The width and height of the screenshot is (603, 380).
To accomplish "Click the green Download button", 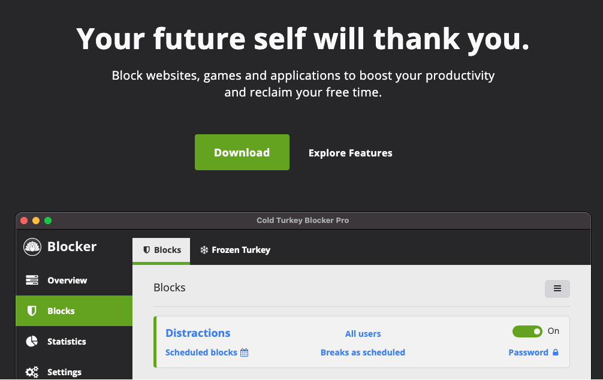I will [x=242, y=152].
